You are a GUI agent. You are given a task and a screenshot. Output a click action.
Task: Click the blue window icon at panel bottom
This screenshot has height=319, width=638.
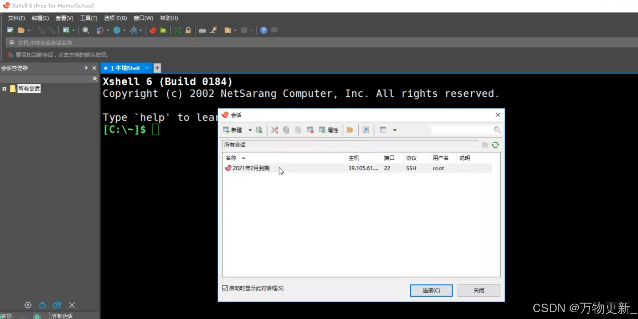click(x=57, y=305)
